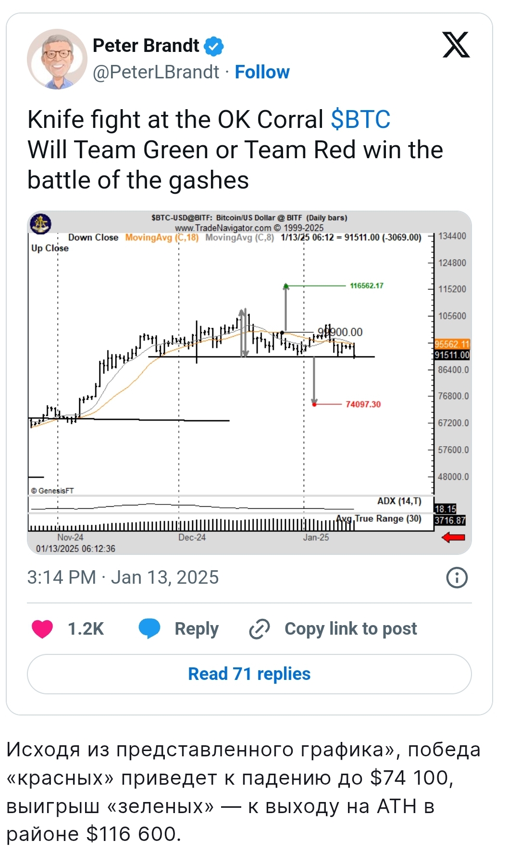Click the 116562.17 green target label
The width and height of the screenshot is (508, 865).
(x=367, y=286)
